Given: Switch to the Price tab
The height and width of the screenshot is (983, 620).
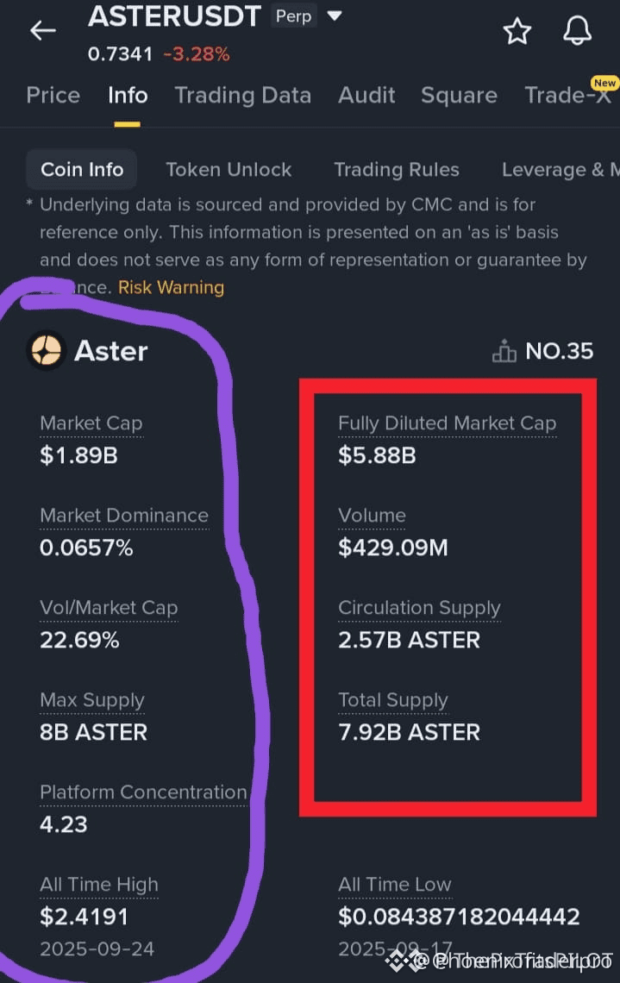Looking at the screenshot, I should click(x=53, y=96).
